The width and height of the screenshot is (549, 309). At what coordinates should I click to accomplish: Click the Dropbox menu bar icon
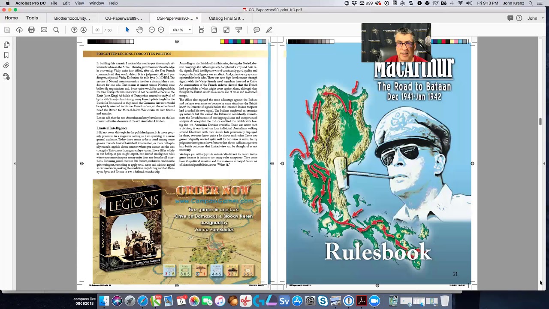[354, 3]
